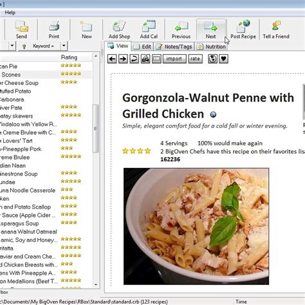Select the 'inestrone Soup' recipe row
The width and height of the screenshot is (305, 305).
pyautogui.click(x=46, y=174)
